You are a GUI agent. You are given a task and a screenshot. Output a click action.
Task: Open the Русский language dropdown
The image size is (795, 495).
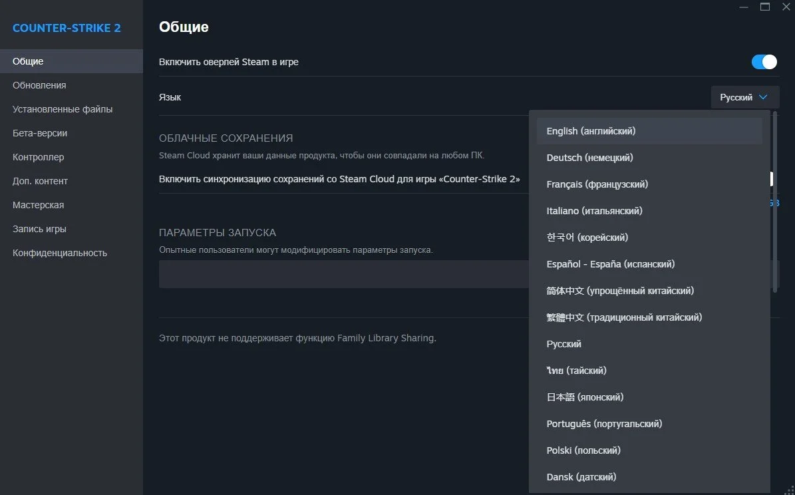click(745, 97)
